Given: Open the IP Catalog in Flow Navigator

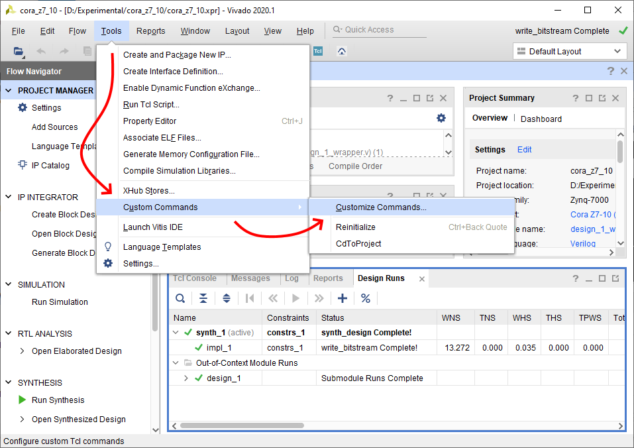Looking at the screenshot, I should coord(50,165).
